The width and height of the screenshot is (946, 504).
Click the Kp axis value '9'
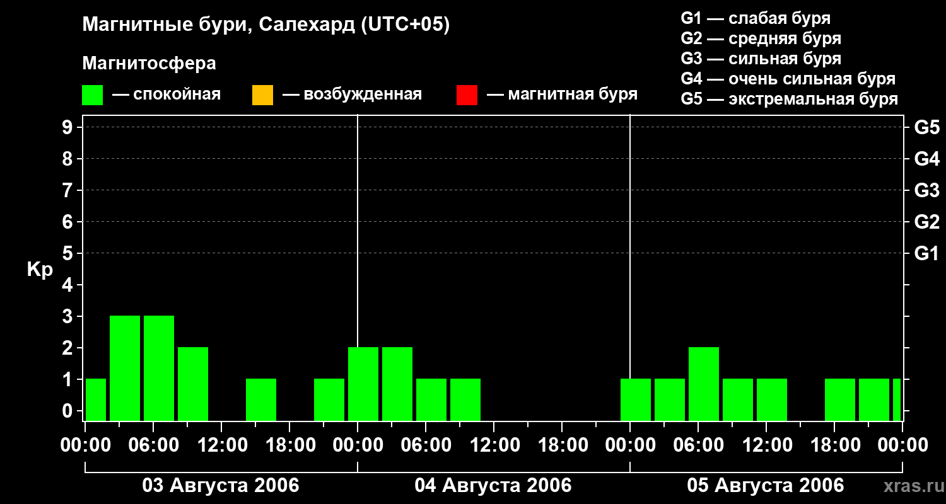tap(69, 127)
